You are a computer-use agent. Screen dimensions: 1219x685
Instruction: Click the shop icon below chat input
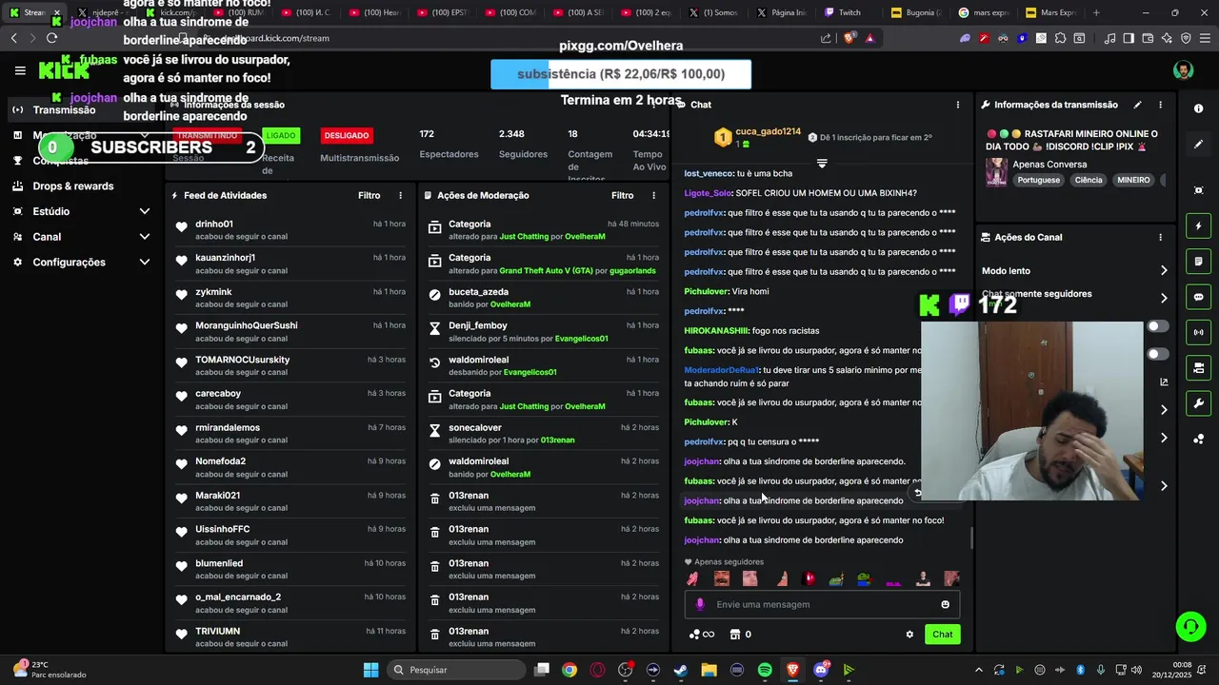click(735, 635)
